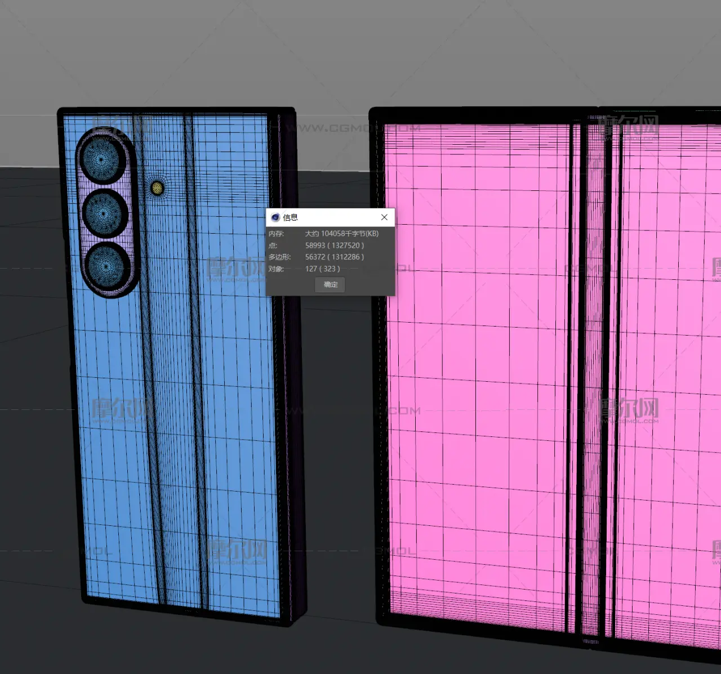
Task: Click the 确定 button in the info dialog
Action: point(331,284)
